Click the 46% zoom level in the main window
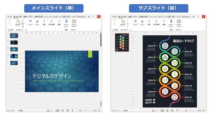212x119 pixels. [95, 111]
